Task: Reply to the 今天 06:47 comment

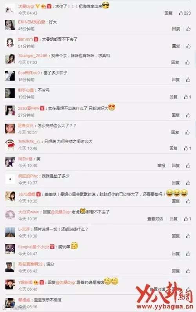Action: click(x=176, y=254)
